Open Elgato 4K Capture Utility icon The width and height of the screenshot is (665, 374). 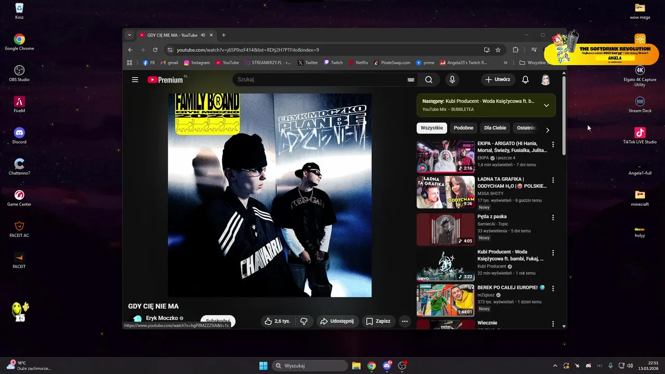640,76
